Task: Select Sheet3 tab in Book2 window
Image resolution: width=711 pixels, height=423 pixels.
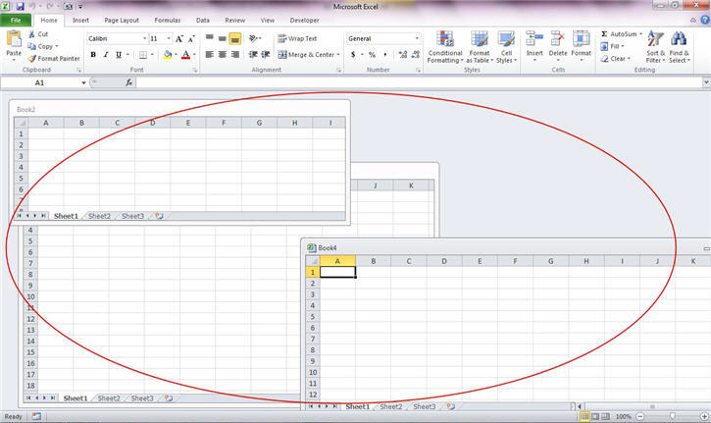Action: [x=132, y=216]
